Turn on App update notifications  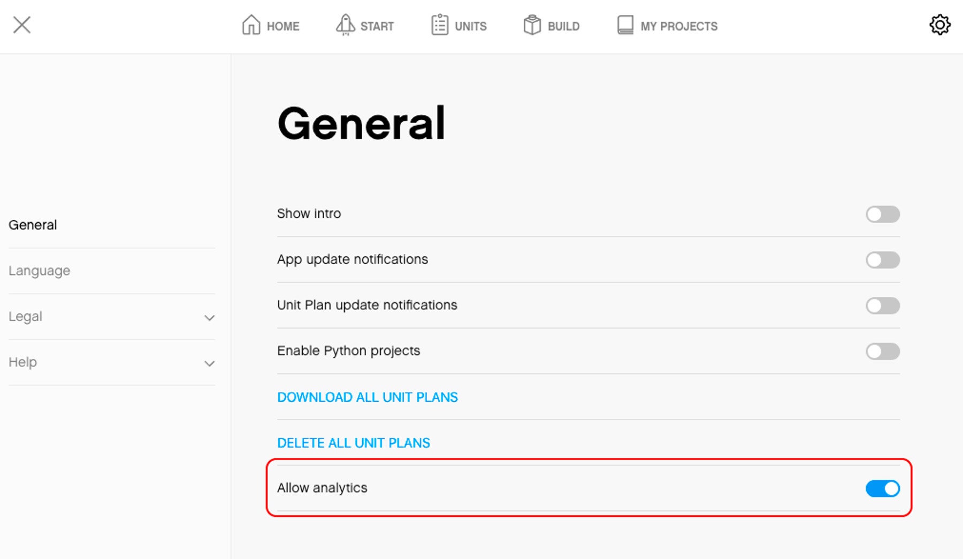(x=882, y=260)
